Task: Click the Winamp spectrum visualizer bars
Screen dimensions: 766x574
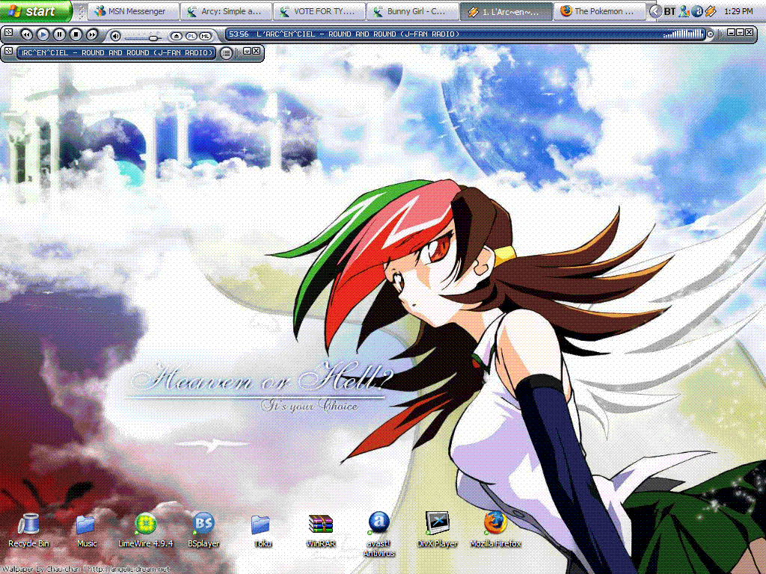Action: click(x=683, y=34)
